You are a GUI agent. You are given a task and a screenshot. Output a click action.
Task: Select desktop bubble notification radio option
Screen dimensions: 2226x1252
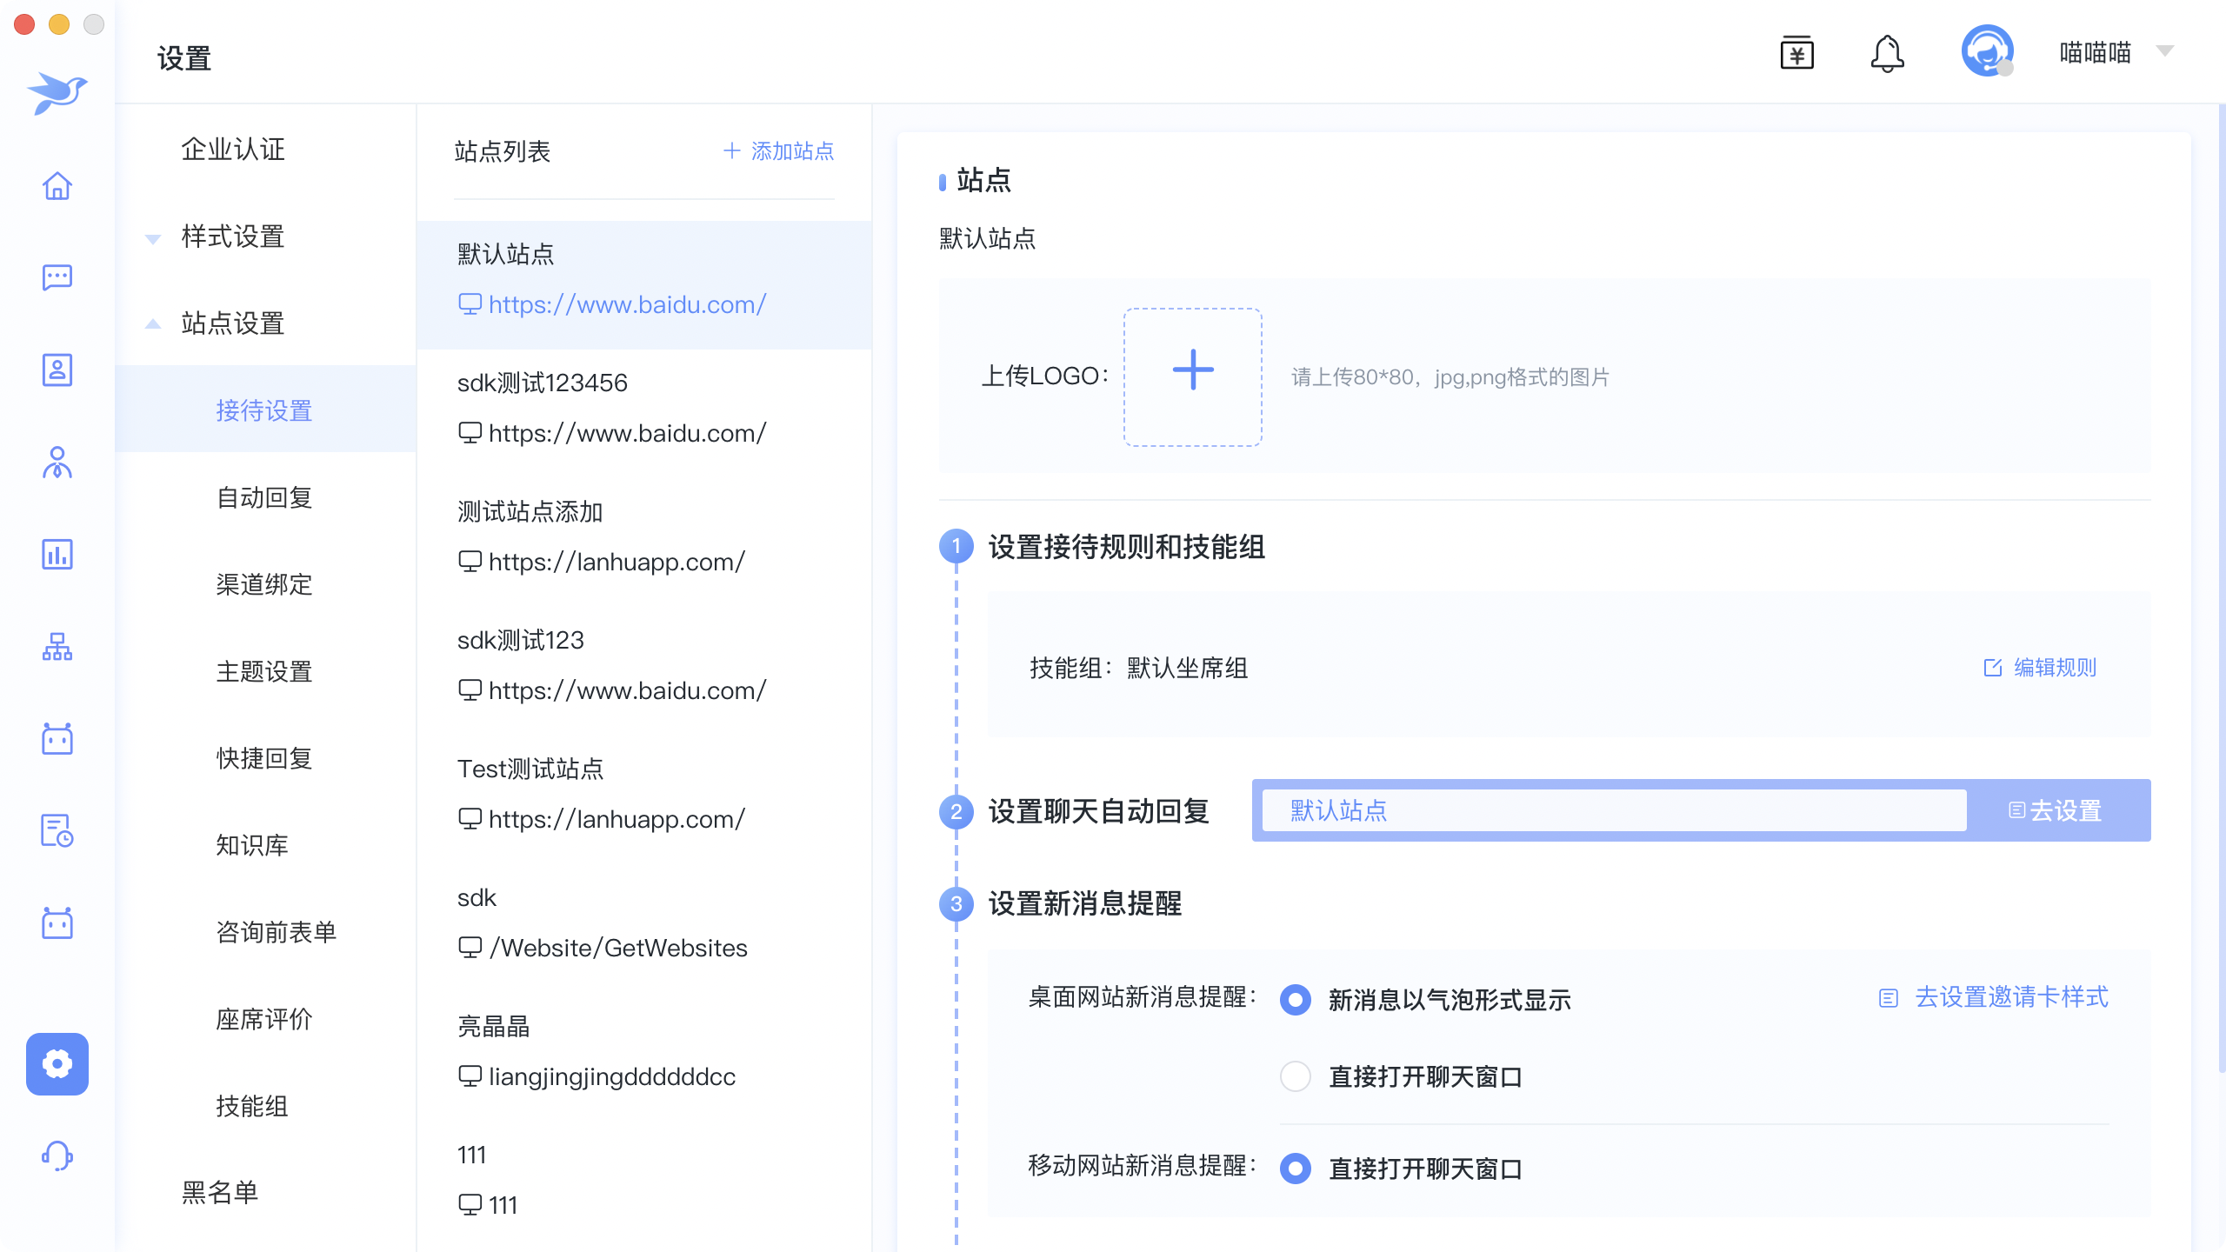coord(1296,1000)
